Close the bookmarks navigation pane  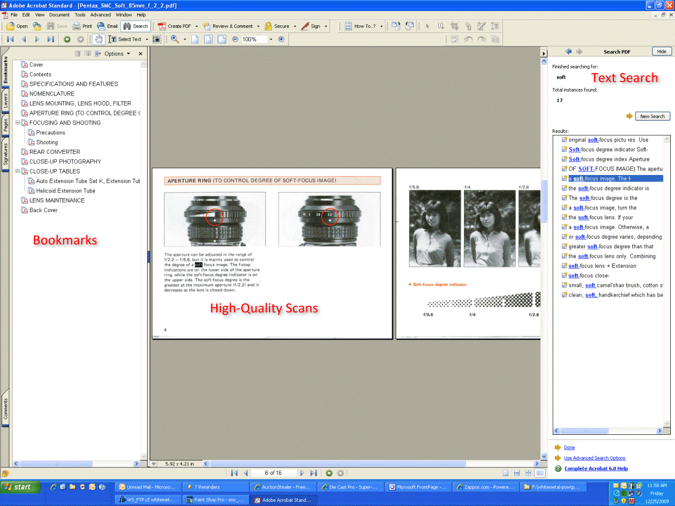coord(140,54)
